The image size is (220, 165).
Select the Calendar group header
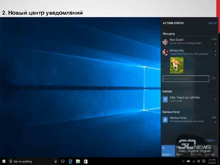click(x=167, y=91)
